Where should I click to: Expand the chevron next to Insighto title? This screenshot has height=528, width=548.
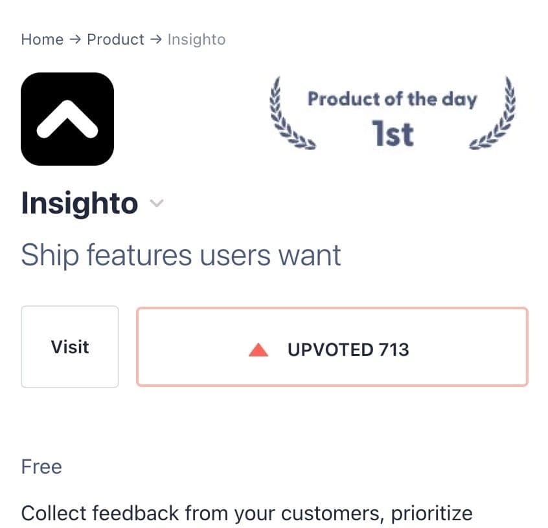pos(156,204)
